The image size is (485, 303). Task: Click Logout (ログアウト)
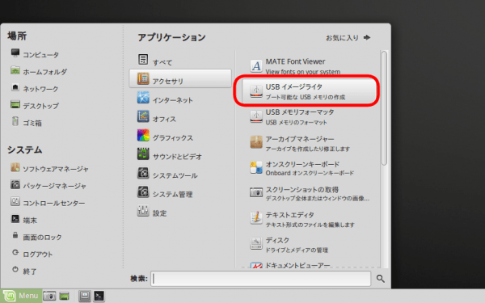(32, 254)
